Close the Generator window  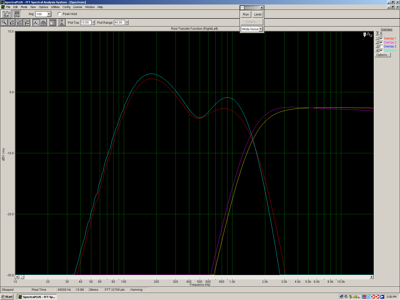click(x=261, y=8)
